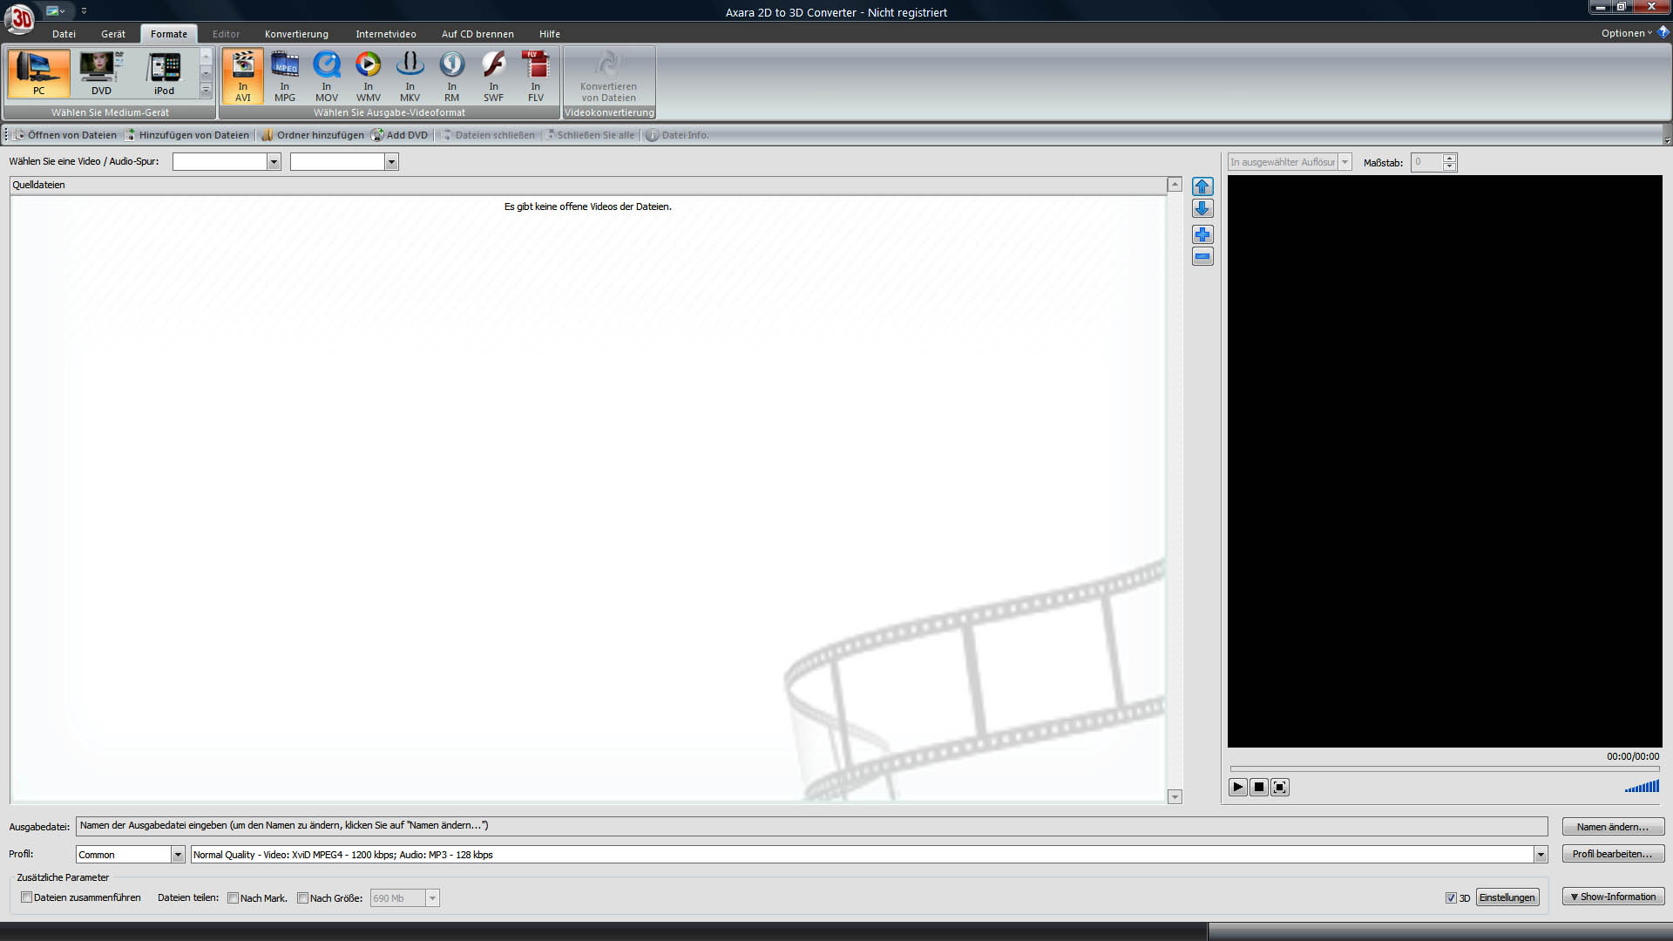This screenshot has height=941, width=1673.
Task: Remove file with blue minus icon
Action: coord(1202,256)
